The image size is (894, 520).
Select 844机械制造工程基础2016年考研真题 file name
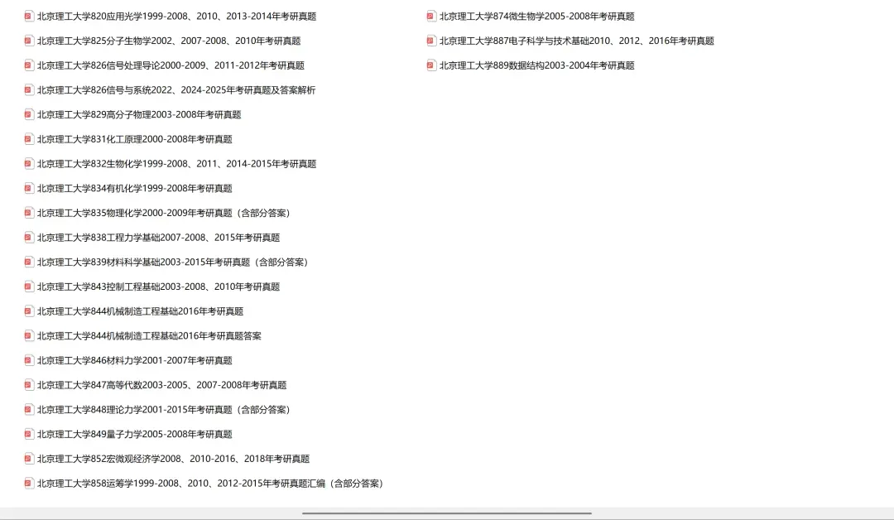140,311
